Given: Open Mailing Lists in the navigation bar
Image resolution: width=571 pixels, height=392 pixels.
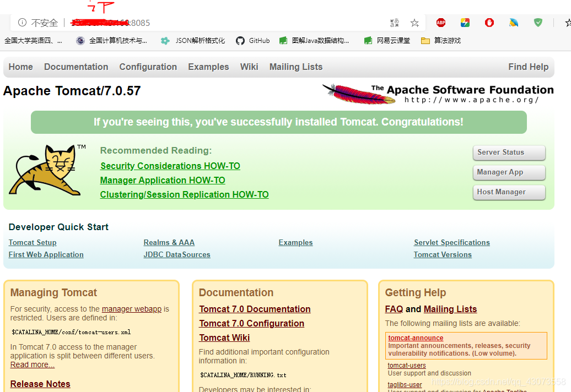Looking at the screenshot, I should [296, 67].
